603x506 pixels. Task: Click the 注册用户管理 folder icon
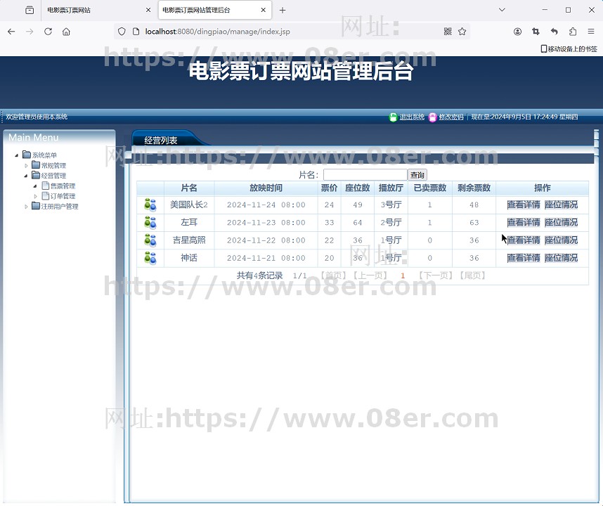[36, 206]
